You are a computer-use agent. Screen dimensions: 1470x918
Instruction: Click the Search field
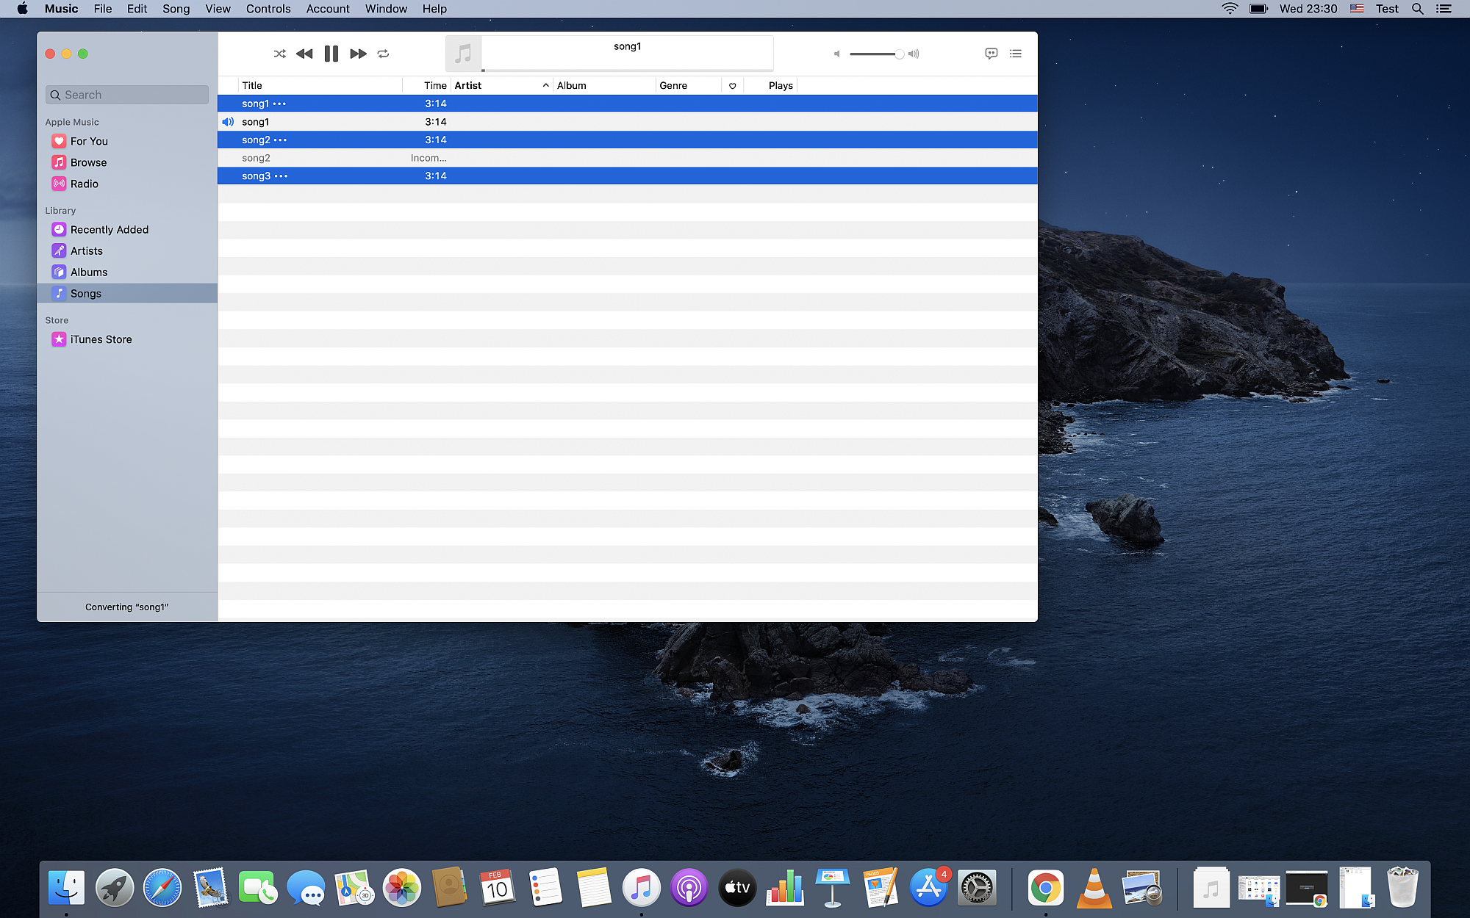(127, 95)
